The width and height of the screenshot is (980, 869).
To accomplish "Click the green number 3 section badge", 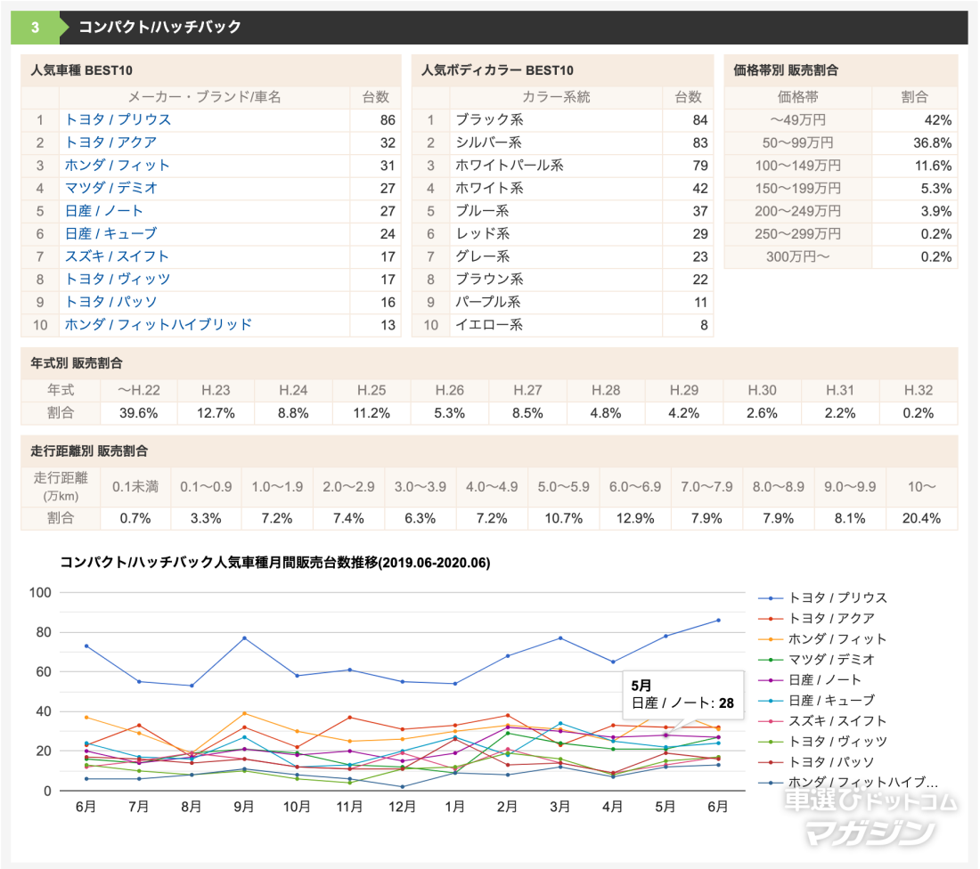I will 36,28.
